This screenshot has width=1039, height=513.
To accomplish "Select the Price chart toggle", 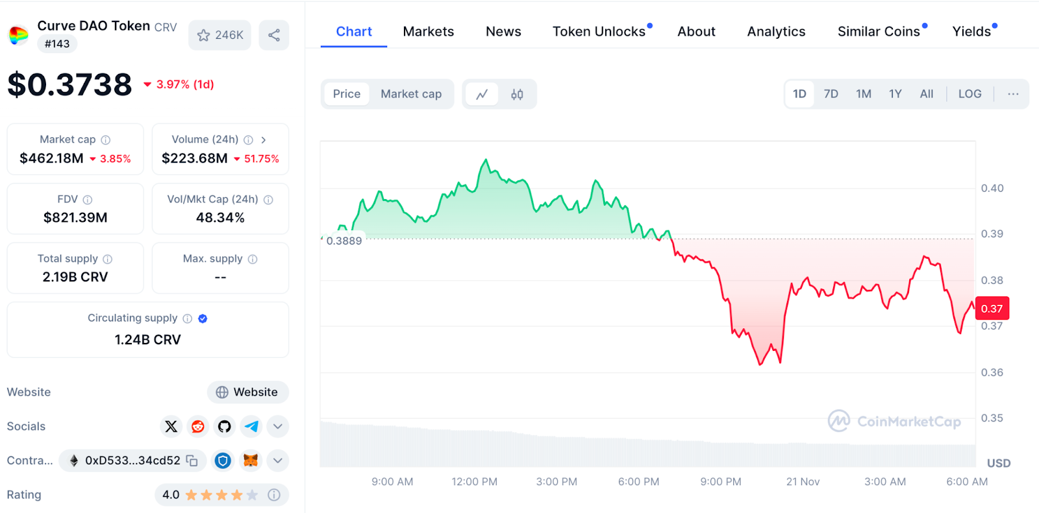I will tap(347, 94).
